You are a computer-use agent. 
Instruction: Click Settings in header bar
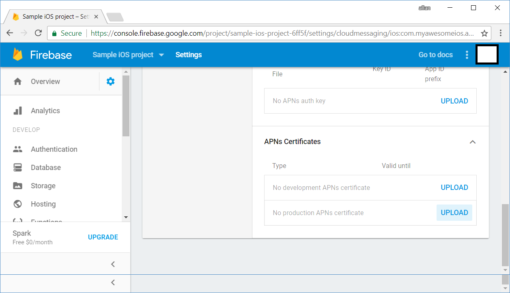[189, 55]
